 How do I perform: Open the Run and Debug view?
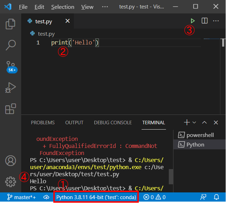11,87
